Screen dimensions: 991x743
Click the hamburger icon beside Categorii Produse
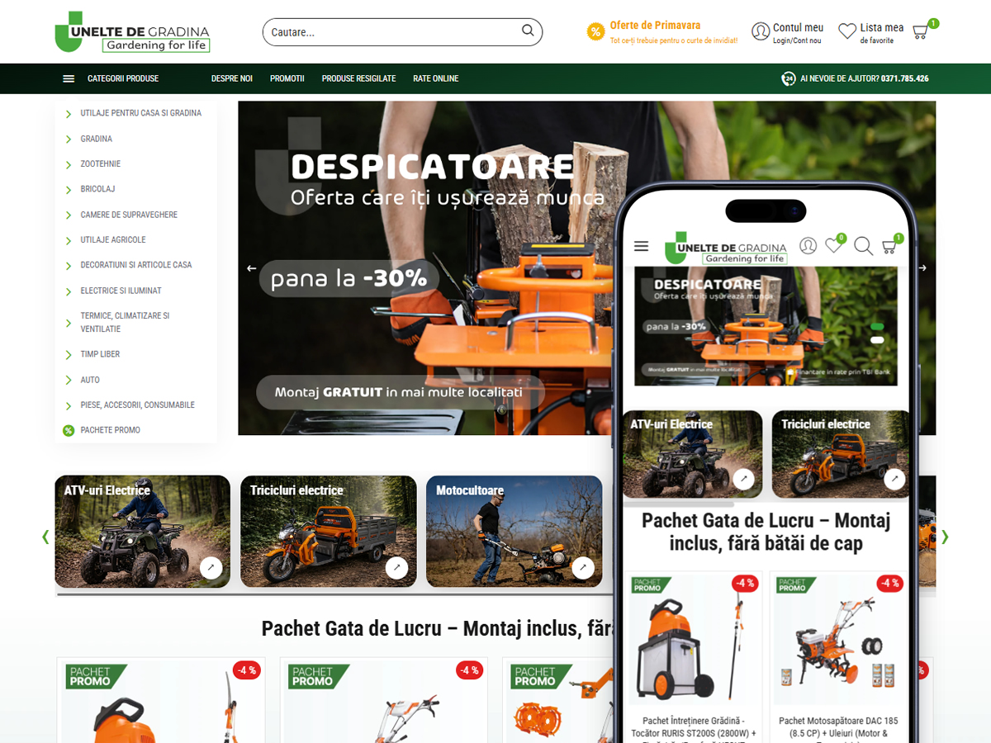69,78
